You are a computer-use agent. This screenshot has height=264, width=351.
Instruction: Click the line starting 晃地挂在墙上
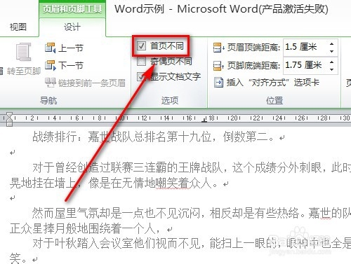119,183
